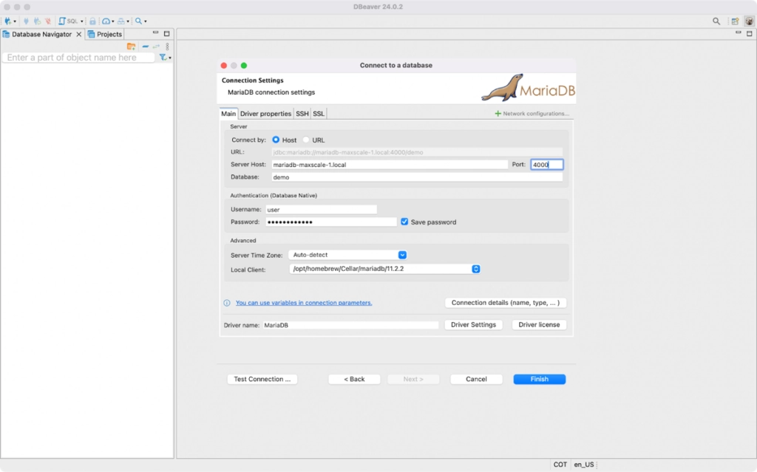This screenshot has height=472, width=757.
Task: Click the search icon in the top-right corner
Action: coord(715,21)
